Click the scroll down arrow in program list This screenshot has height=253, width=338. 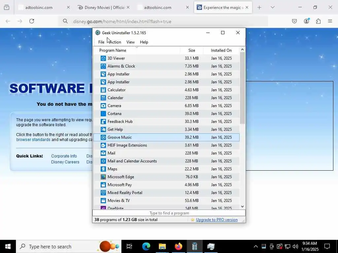(242, 207)
